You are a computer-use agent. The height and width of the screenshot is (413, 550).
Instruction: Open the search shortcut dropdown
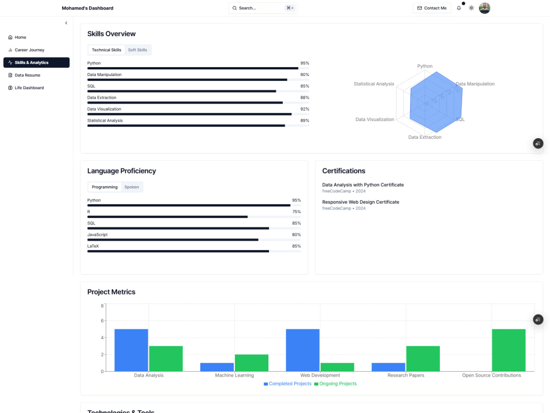(x=290, y=8)
